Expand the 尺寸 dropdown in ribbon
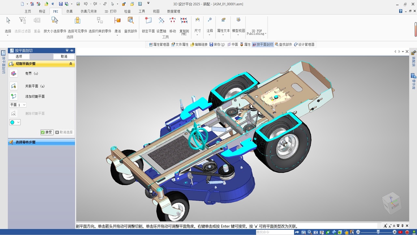The image size is (417, 235). click(197, 35)
